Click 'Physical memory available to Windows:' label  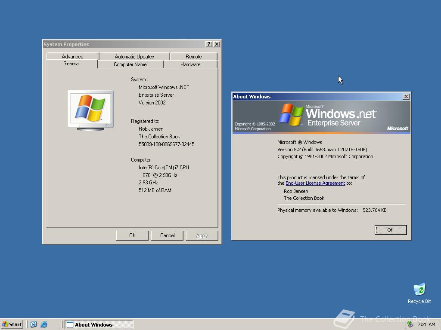pos(317,210)
